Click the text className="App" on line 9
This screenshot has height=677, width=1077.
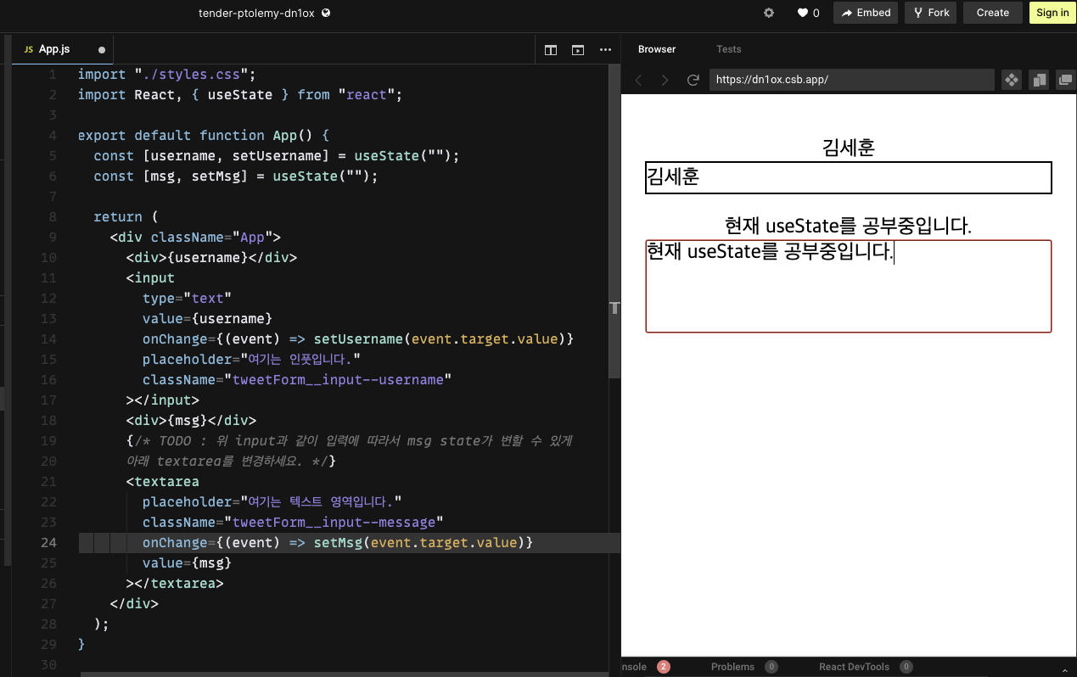tap(216, 237)
